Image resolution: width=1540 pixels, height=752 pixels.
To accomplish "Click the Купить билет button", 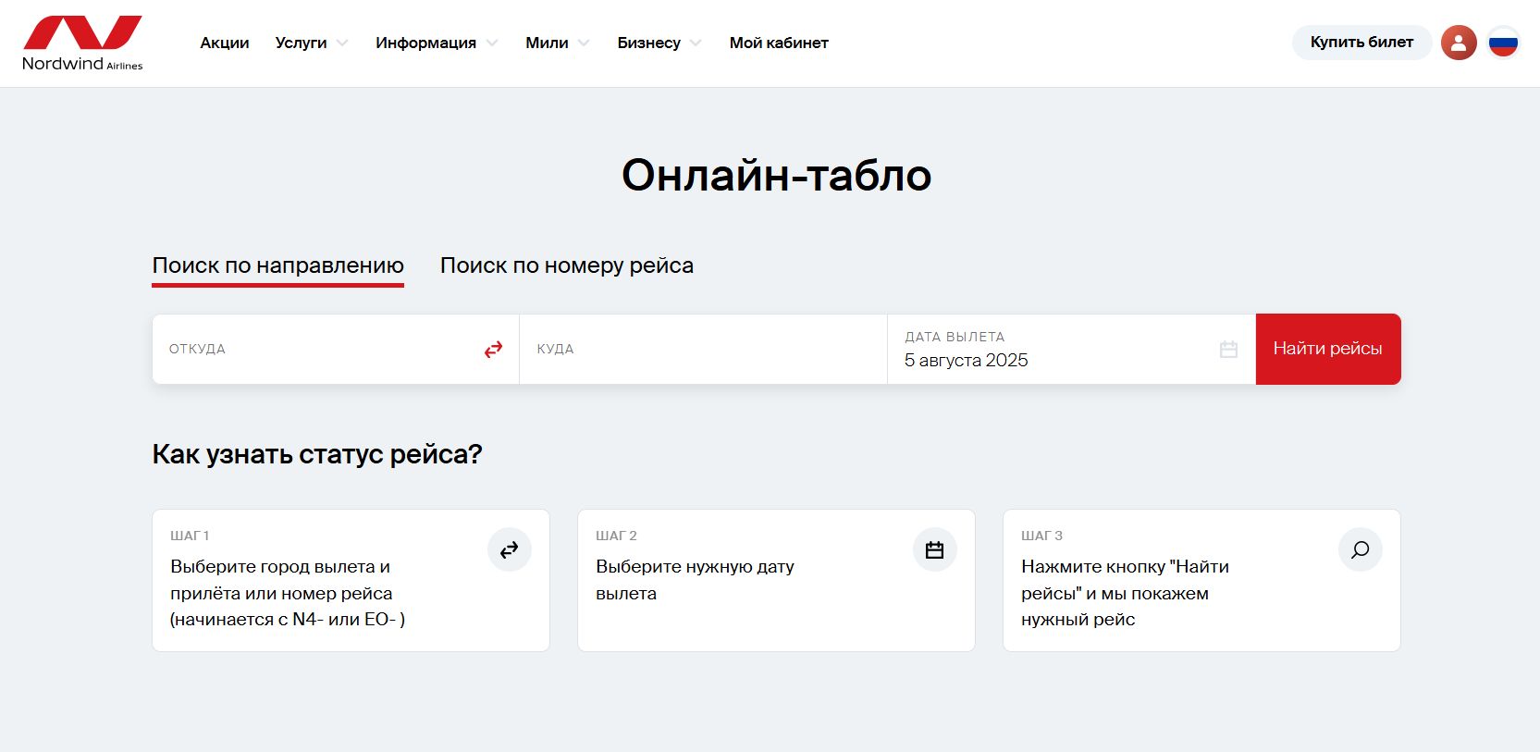I will (x=1361, y=43).
